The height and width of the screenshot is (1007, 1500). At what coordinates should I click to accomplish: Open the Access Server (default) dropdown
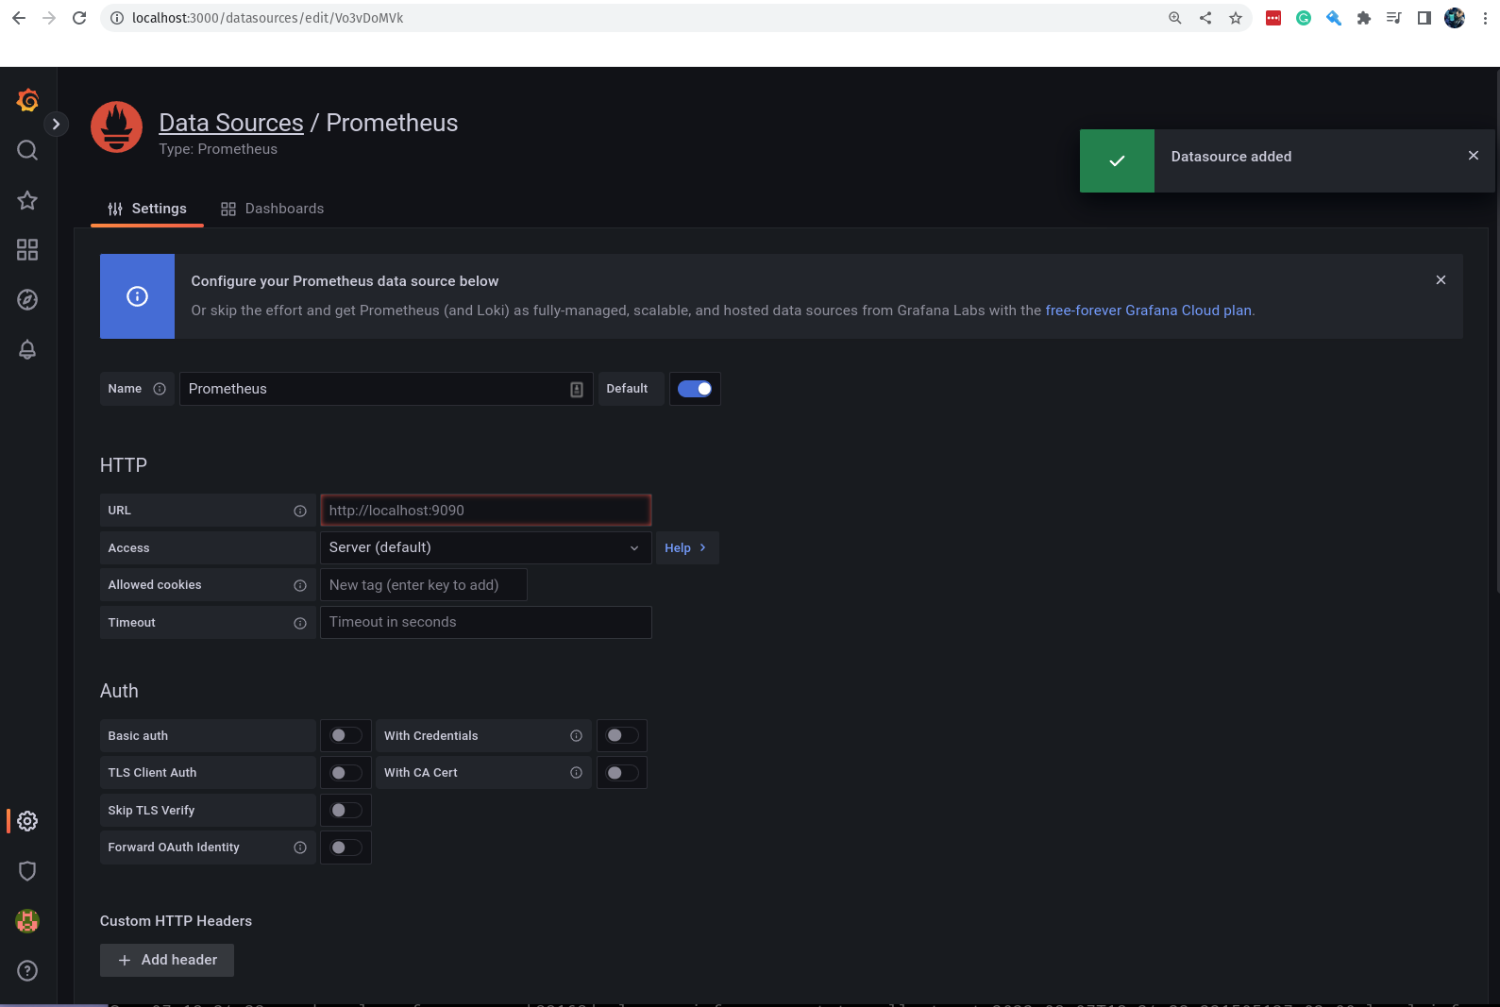click(486, 547)
